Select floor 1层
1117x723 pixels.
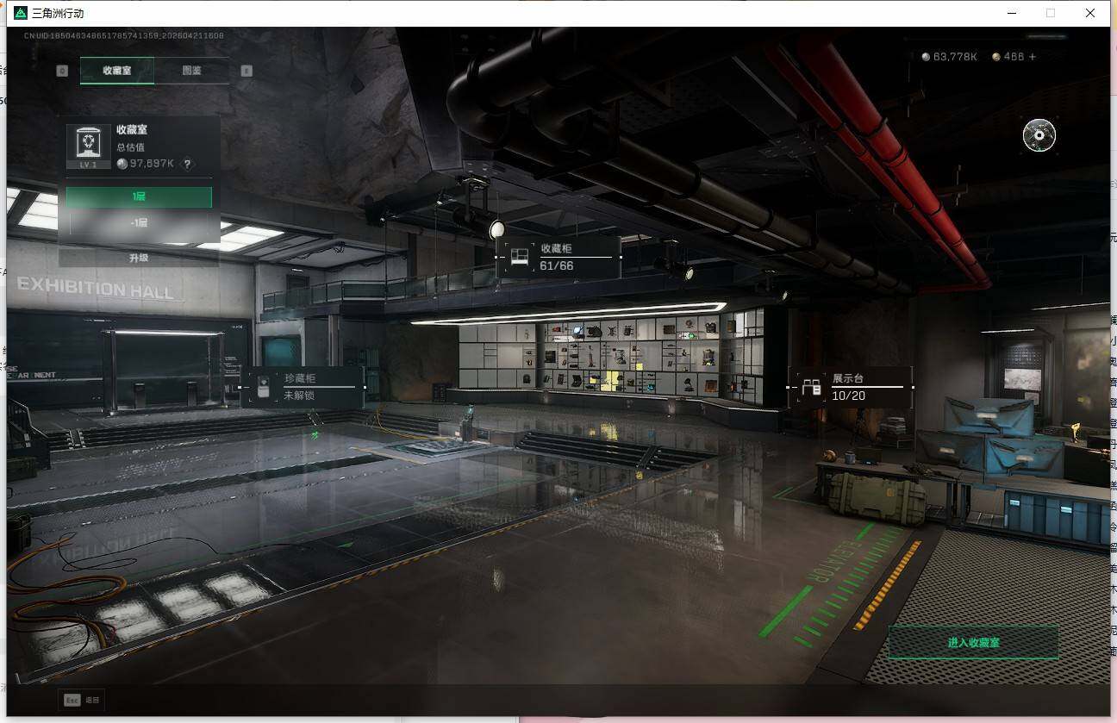pyautogui.click(x=139, y=197)
